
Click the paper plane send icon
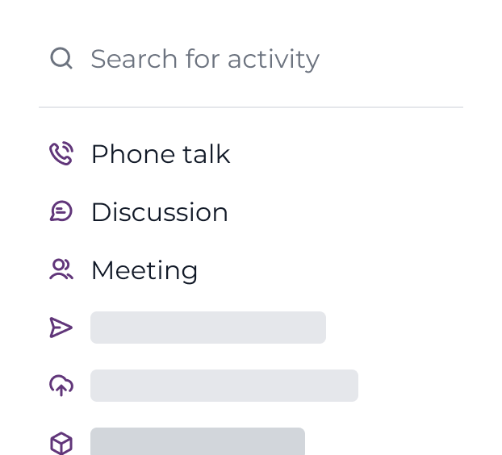61,328
